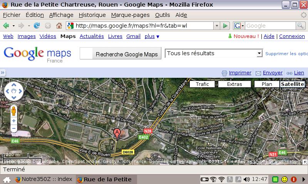Click the grey forward navigation arrow
The image size is (308, 184).
coord(21,26)
